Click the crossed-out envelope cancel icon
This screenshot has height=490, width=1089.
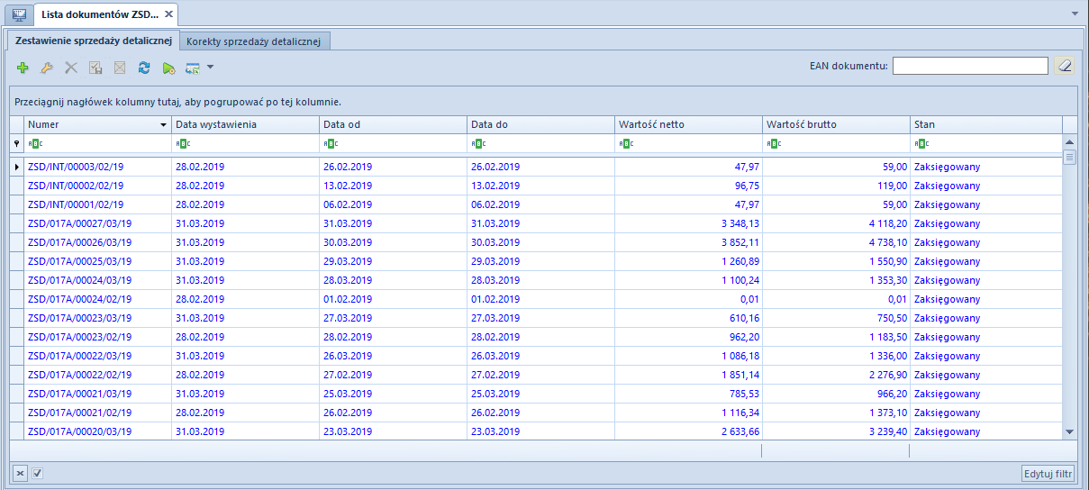120,68
